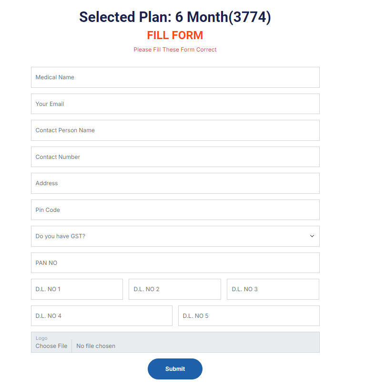The image size is (365, 389).
Task: Click into the D.L. NO 3 field
Action: click(273, 289)
